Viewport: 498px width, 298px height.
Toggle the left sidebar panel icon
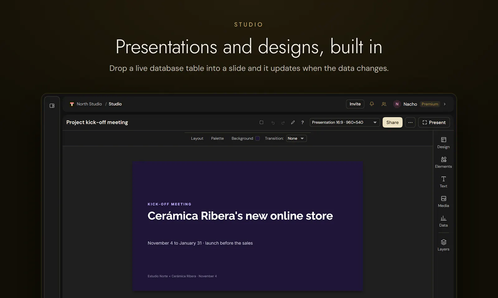pos(52,106)
